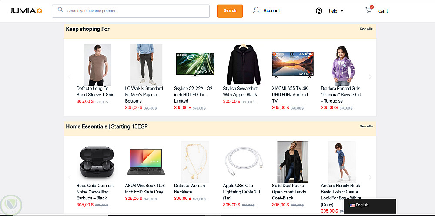Open the Account menu label

272,11
